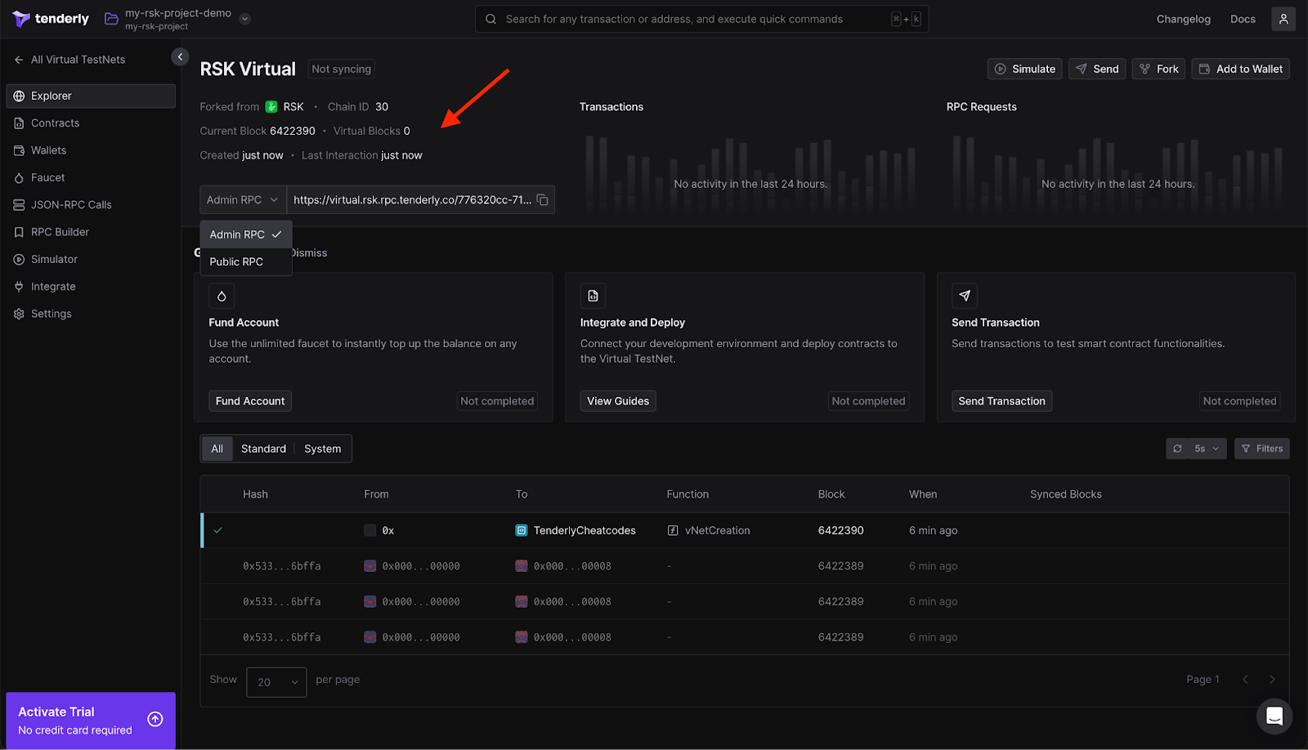Expand the project switcher chevron

coord(244,19)
